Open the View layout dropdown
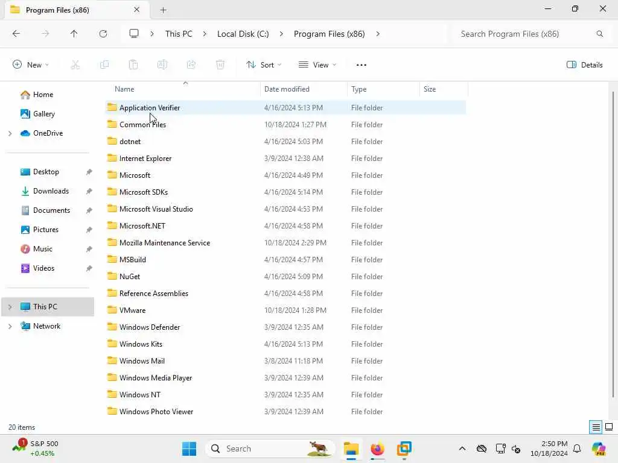The image size is (618, 463). [317, 65]
